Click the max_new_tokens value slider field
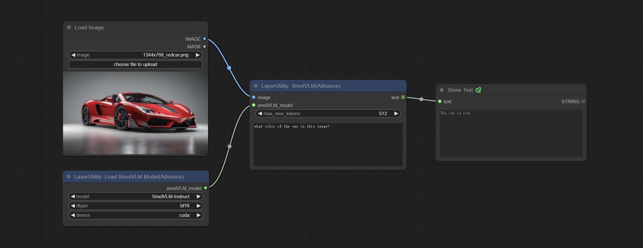Image resolution: width=643 pixels, height=248 pixels. tap(328, 114)
